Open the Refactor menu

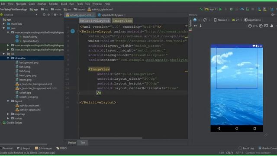point(53,4)
